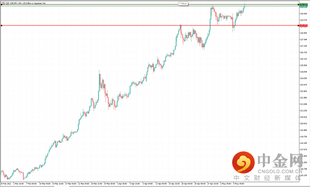This screenshot has width=310, height=187.
Task: Click the "28 Feb 2022" date on time axis
Action: click(6, 184)
